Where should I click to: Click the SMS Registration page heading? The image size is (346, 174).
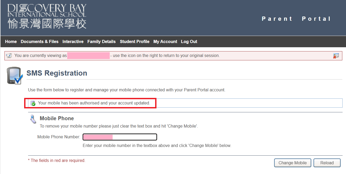57,73
